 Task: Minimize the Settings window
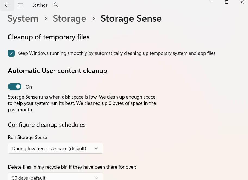211,2
